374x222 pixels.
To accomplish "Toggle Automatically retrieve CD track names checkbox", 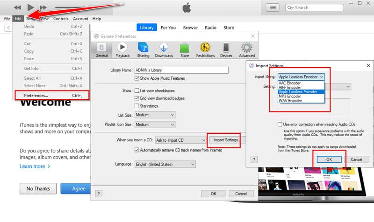I will [137, 150].
